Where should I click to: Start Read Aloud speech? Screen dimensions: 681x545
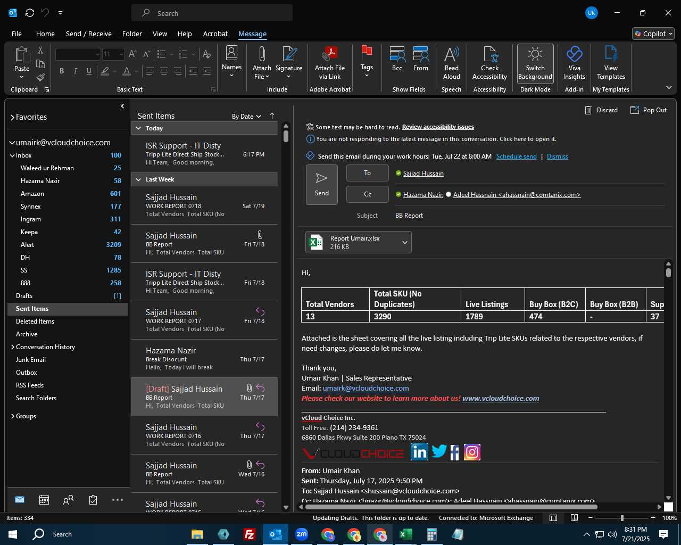(x=451, y=63)
